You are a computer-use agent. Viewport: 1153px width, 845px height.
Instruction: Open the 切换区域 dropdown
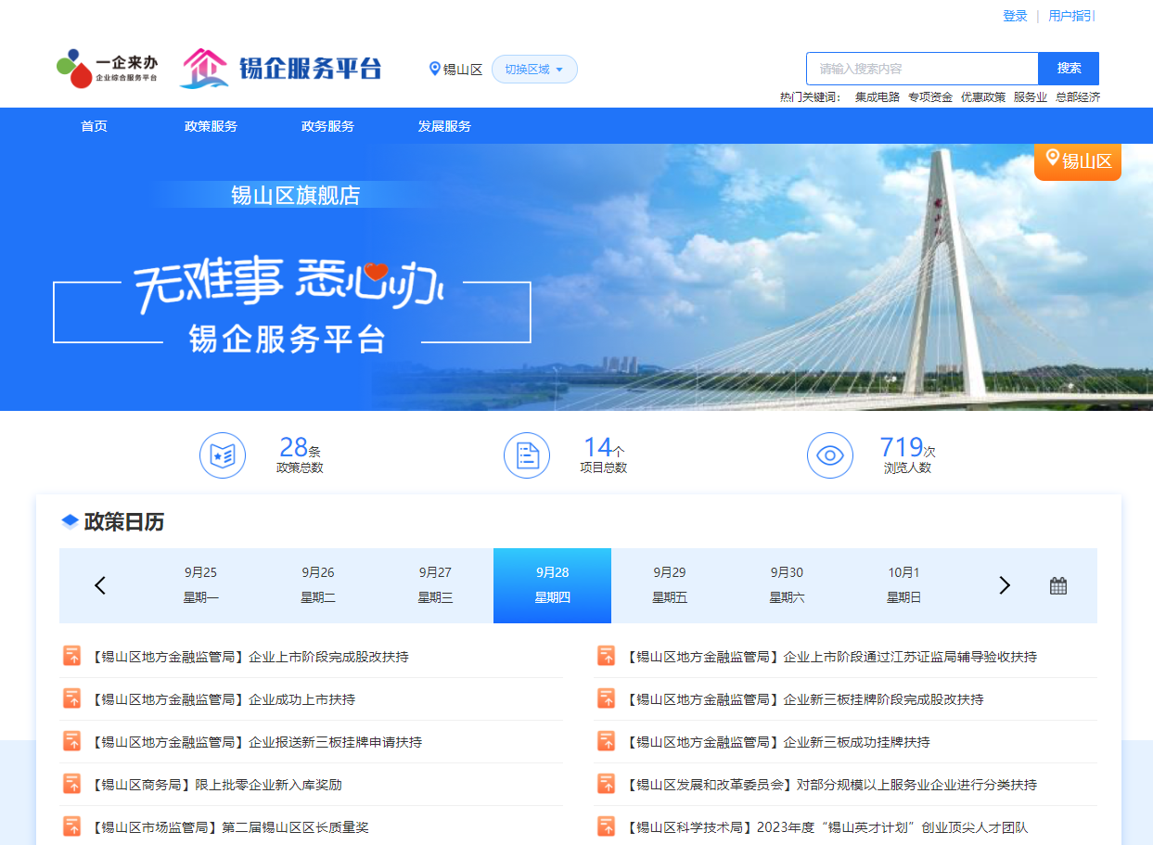click(534, 69)
